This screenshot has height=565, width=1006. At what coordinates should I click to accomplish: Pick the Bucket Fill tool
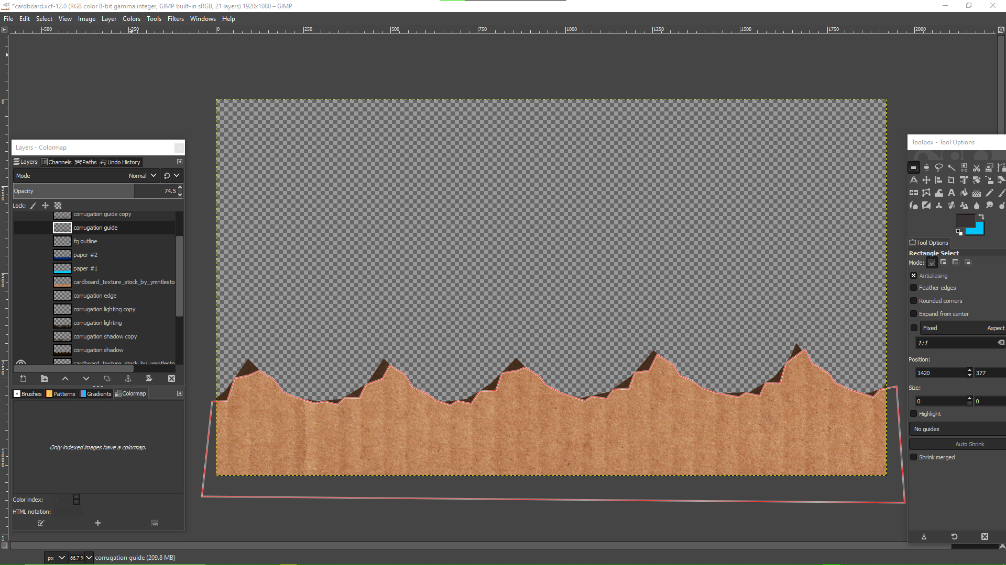click(964, 193)
